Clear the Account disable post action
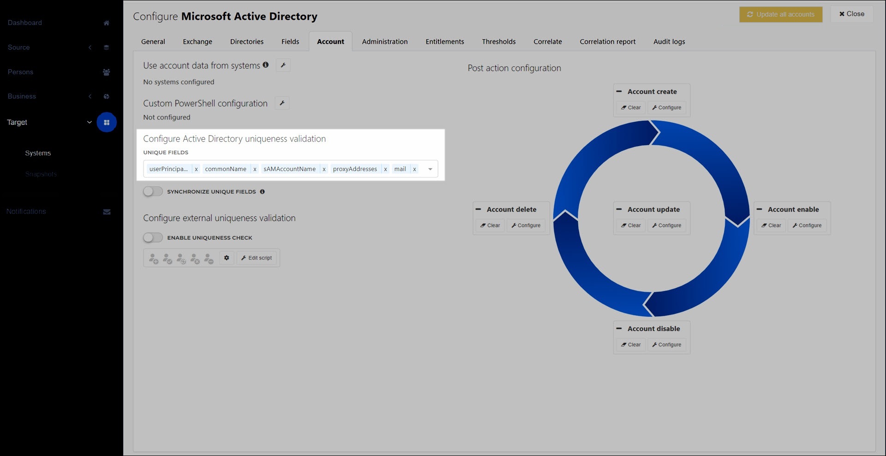886x456 pixels. pyautogui.click(x=631, y=344)
